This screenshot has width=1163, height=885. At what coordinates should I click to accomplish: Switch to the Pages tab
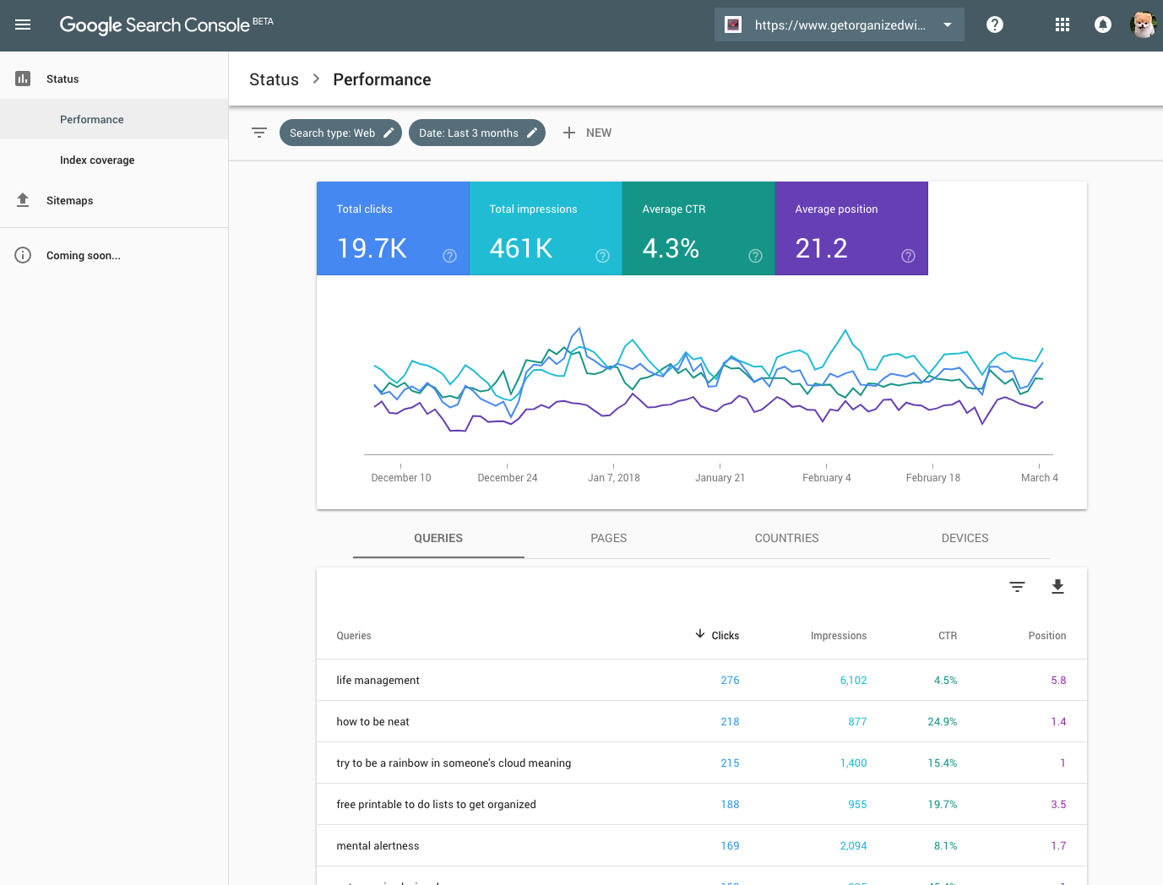coord(608,538)
